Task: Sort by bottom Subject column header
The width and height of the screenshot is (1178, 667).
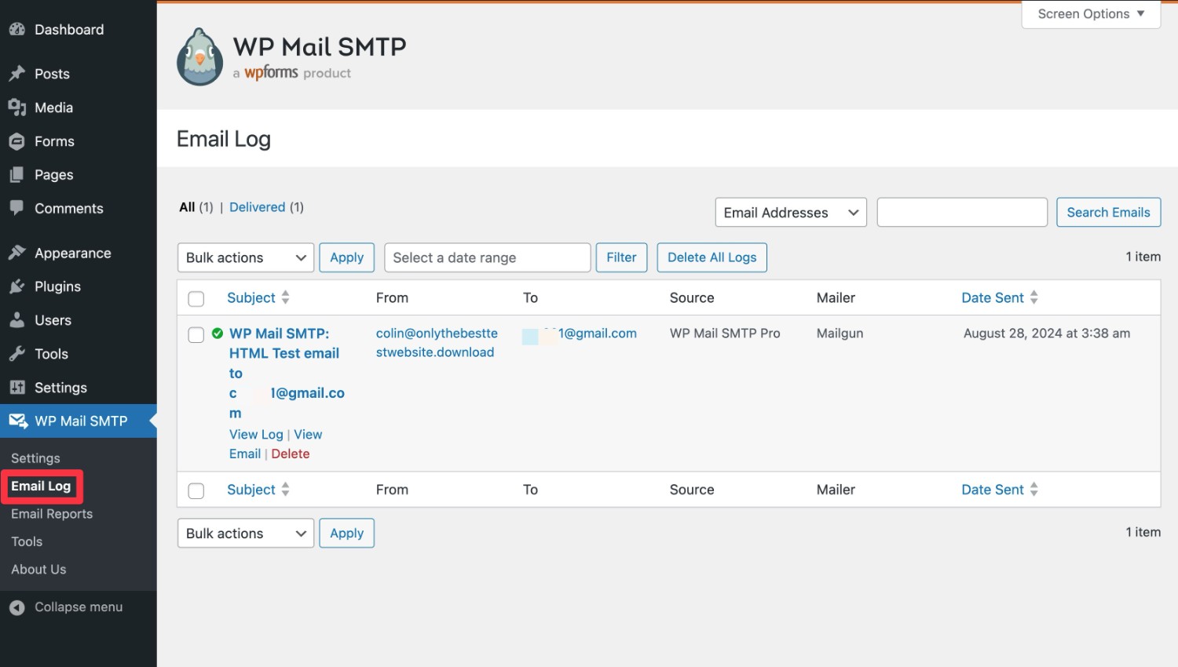Action: coord(251,490)
